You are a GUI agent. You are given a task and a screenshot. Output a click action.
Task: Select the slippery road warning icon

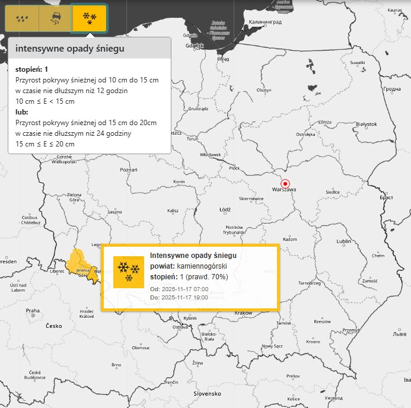coord(55,18)
